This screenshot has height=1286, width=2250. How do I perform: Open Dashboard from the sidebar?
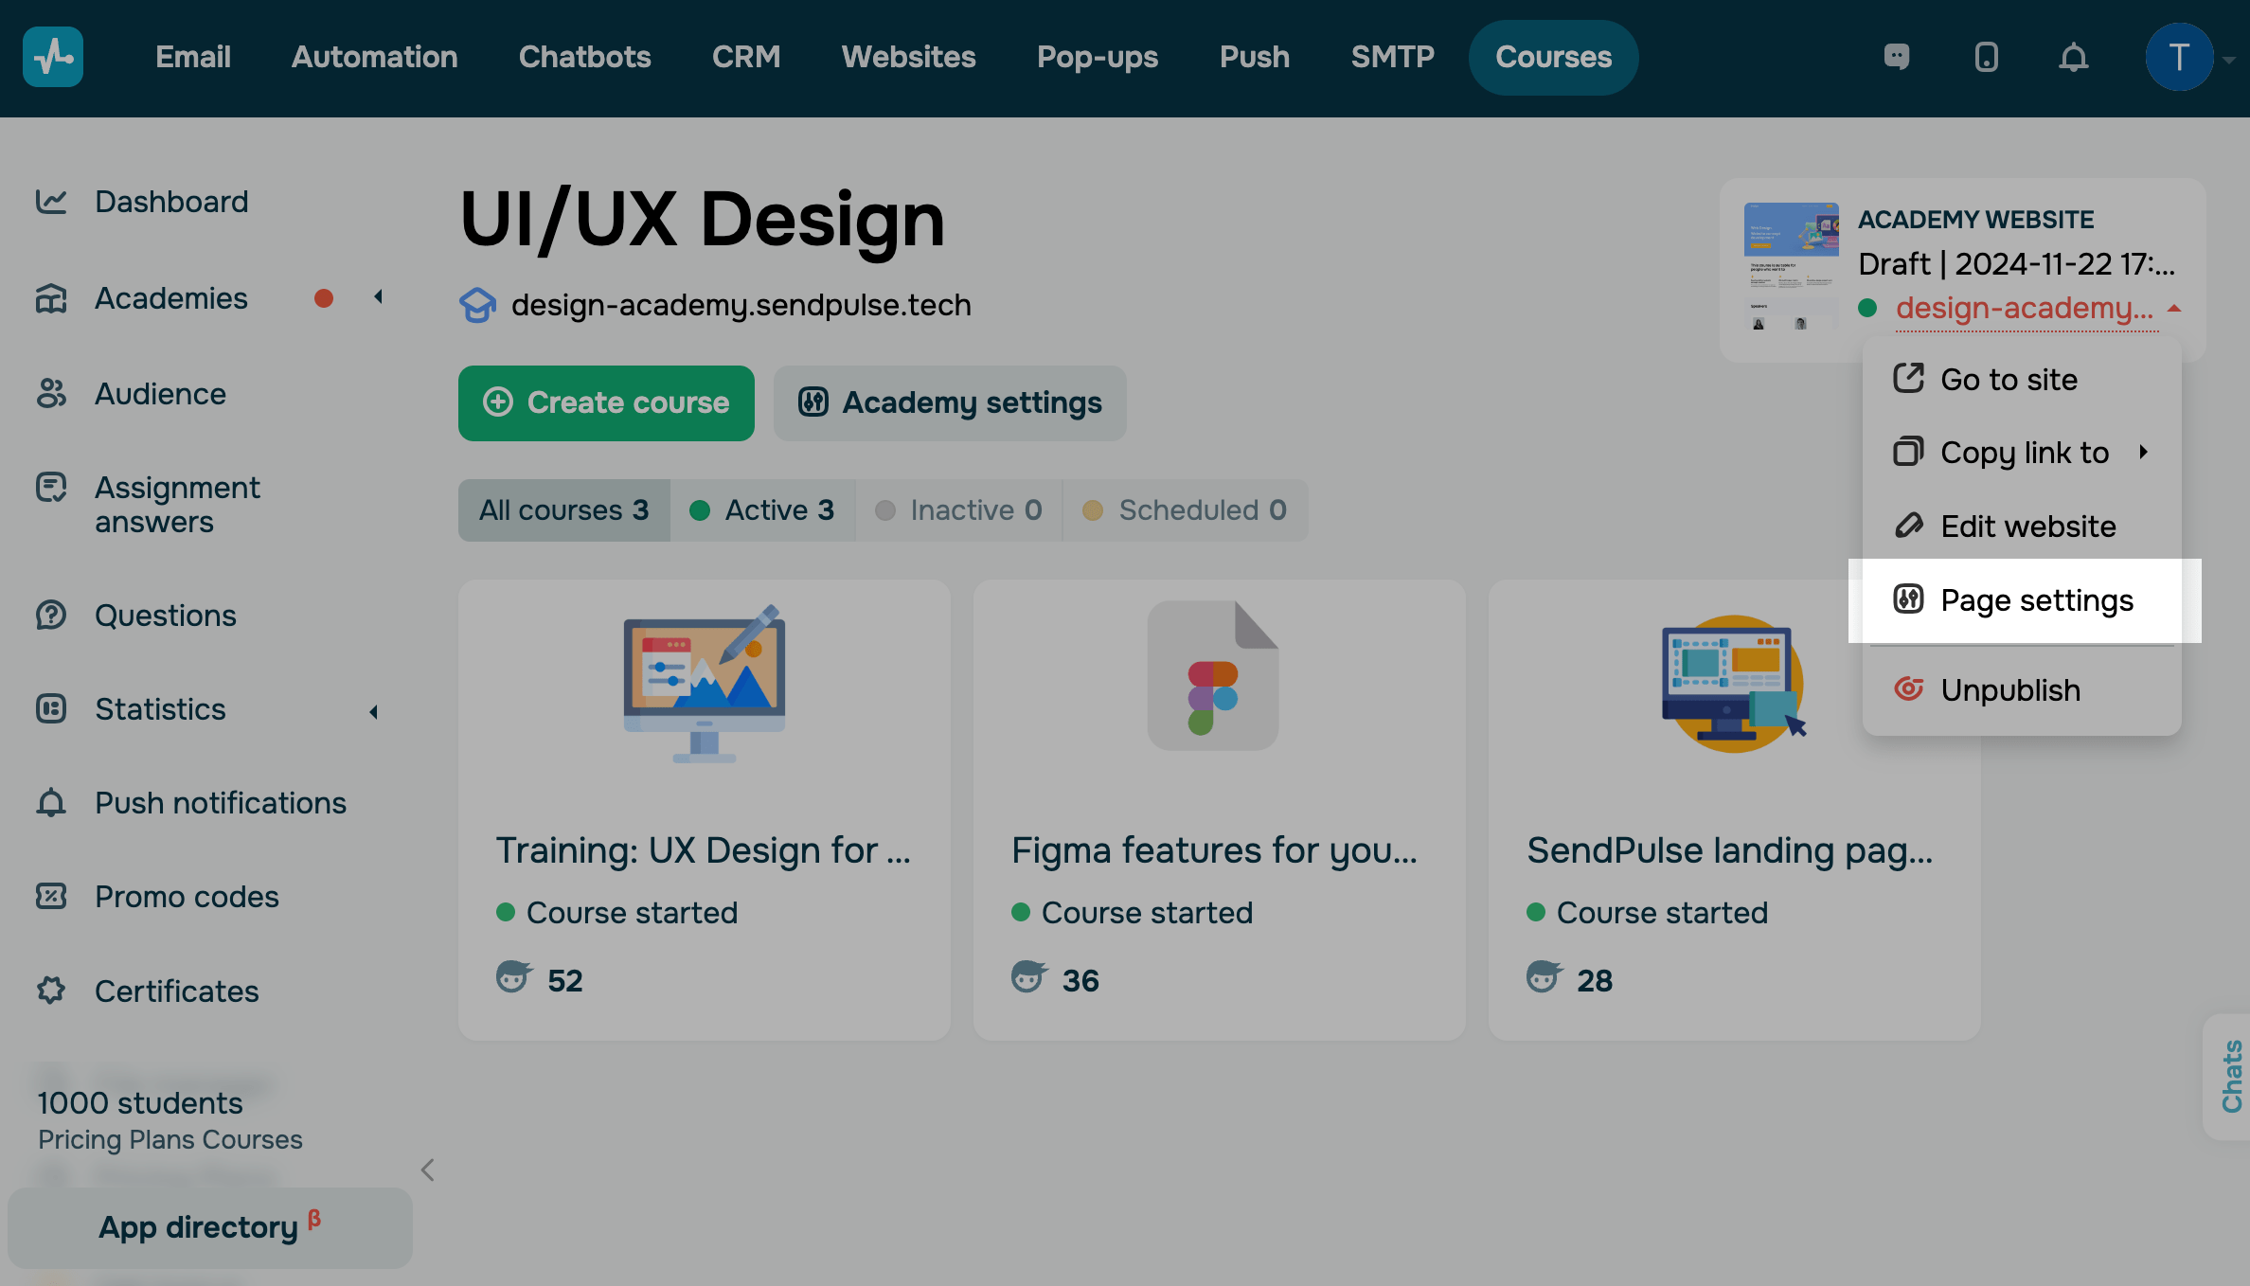point(170,202)
